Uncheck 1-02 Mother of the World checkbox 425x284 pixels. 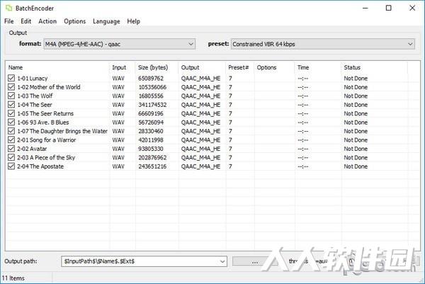(x=11, y=87)
